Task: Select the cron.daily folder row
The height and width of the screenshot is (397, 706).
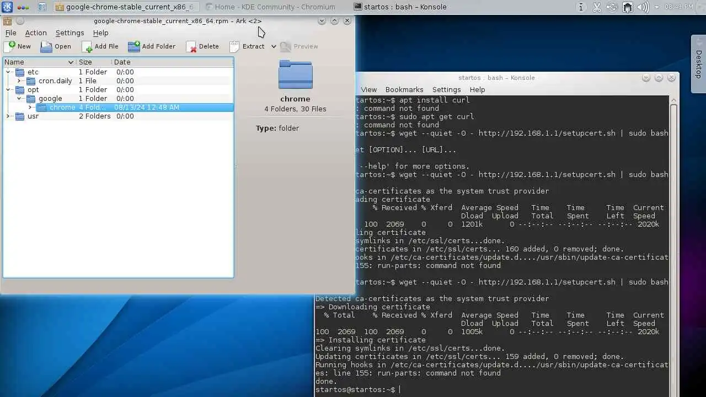Action: pyautogui.click(x=119, y=81)
